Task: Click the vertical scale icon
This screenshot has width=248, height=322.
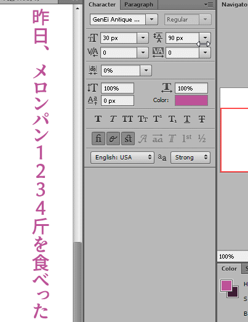Action: pos(93,88)
